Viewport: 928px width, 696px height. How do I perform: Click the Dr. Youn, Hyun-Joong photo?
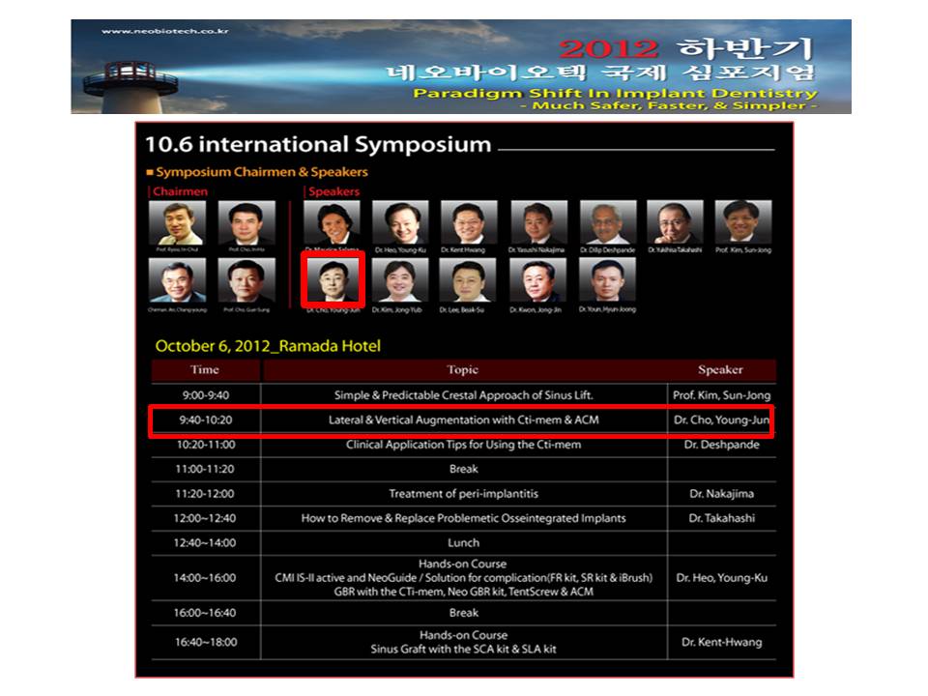point(608,280)
